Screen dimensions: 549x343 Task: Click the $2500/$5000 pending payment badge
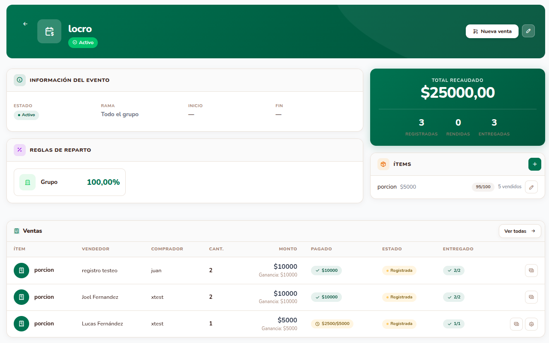coord(332,324)
